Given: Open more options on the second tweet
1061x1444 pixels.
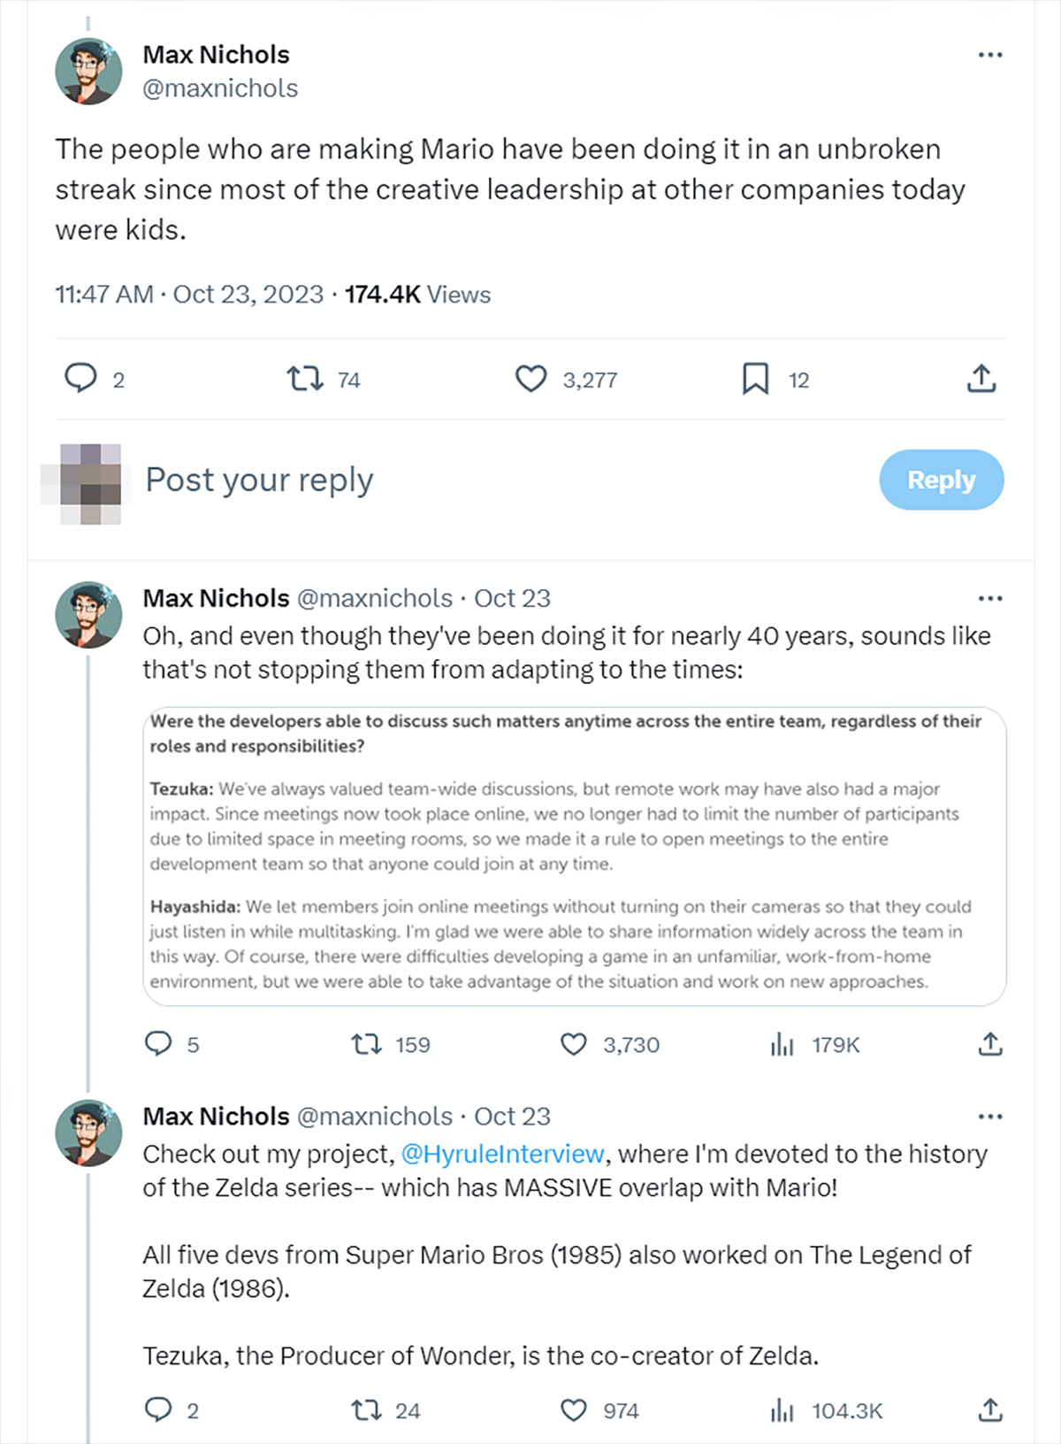Looking at the screenshot, I should (x=990, y=599).
